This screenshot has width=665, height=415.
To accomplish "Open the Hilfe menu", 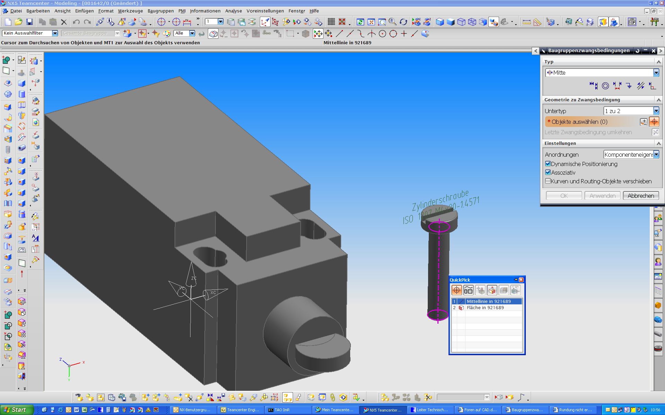I will [x=314, y=11].
